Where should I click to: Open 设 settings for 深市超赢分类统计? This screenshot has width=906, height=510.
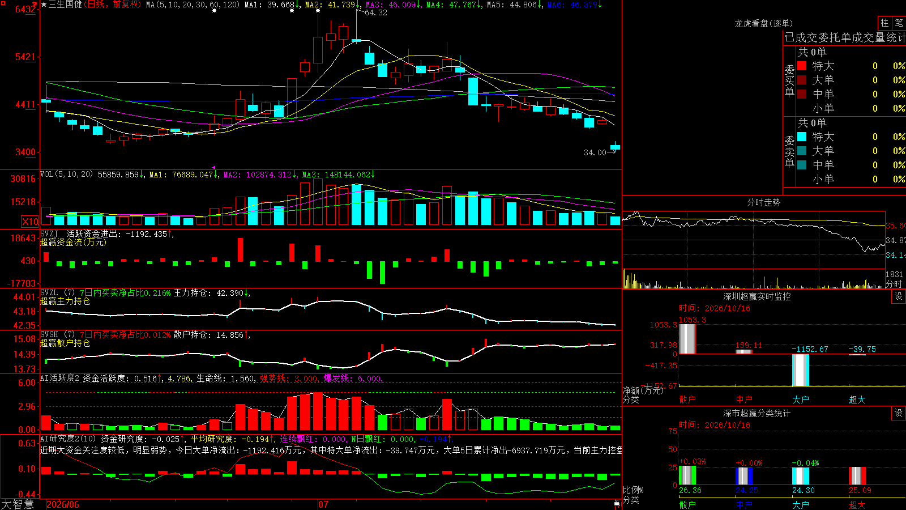click(899, 413)
